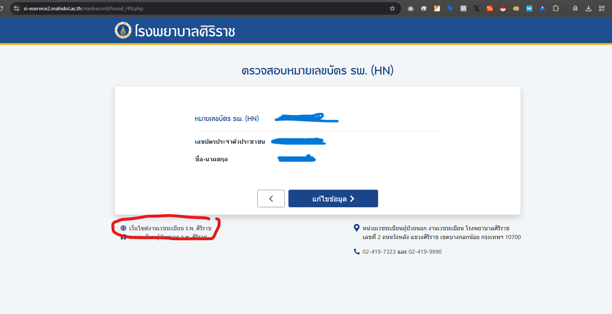Click the แก้ไขข้อมูล button

coord(333,198)
